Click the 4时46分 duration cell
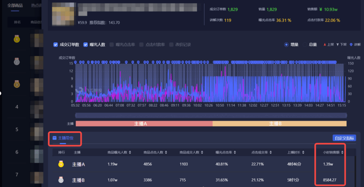The width and height of the screenshot is (364, 187). (x=294, y=164)
